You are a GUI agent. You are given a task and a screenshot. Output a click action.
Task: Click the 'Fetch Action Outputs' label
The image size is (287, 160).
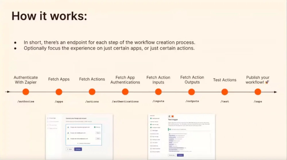pos(192,80)
